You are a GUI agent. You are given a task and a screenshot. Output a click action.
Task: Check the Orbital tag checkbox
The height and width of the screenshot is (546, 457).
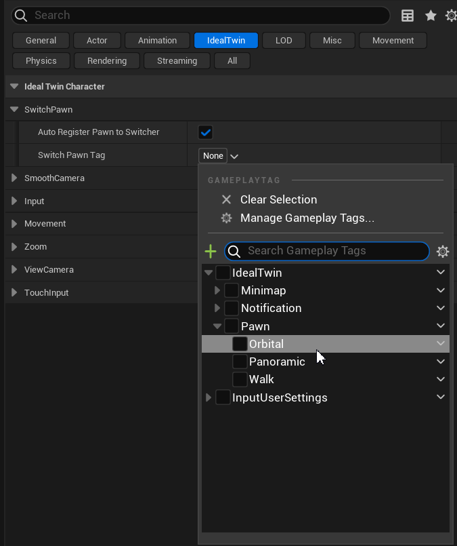click(240, 344)
